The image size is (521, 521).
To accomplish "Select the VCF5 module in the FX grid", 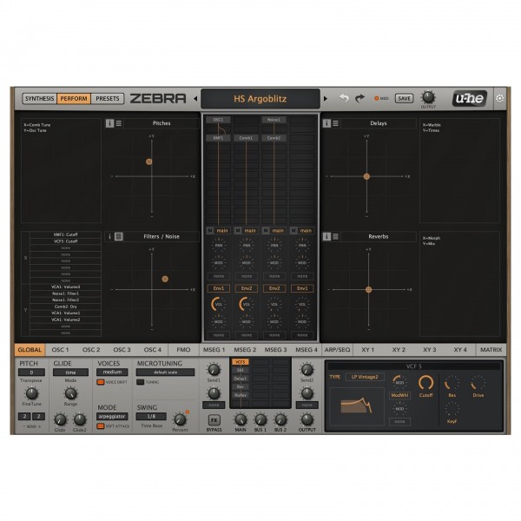I will [x=241, y=362].
